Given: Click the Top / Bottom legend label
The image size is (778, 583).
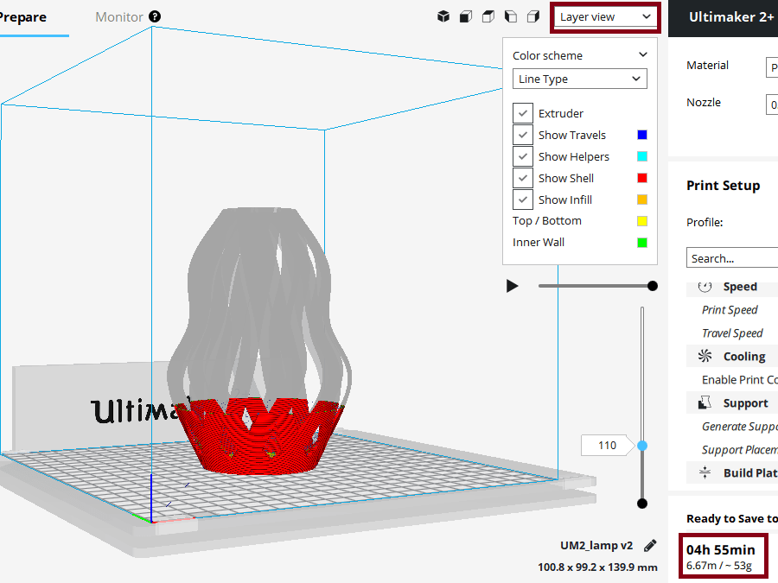Looking at the screenshot, I should pyautogui.click(x=547, y=221).
